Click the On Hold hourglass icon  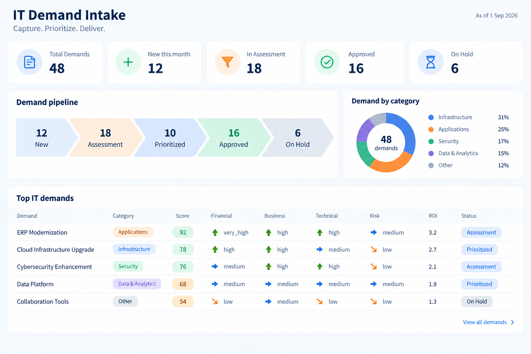[x=430, y=62]
